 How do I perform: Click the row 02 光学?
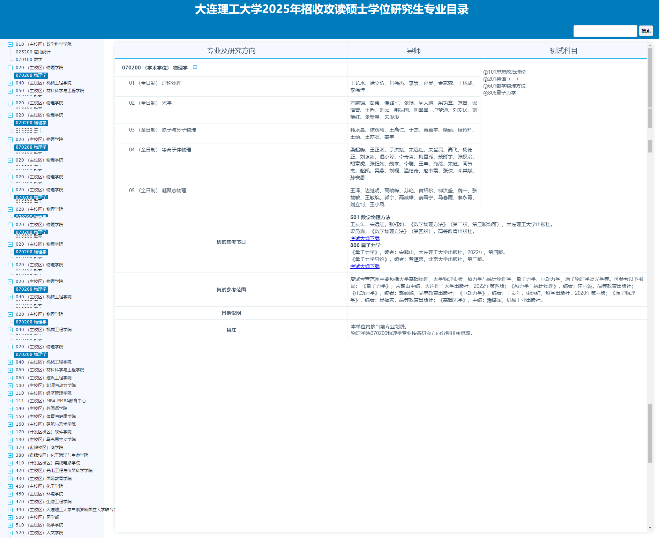coord(231,110)
